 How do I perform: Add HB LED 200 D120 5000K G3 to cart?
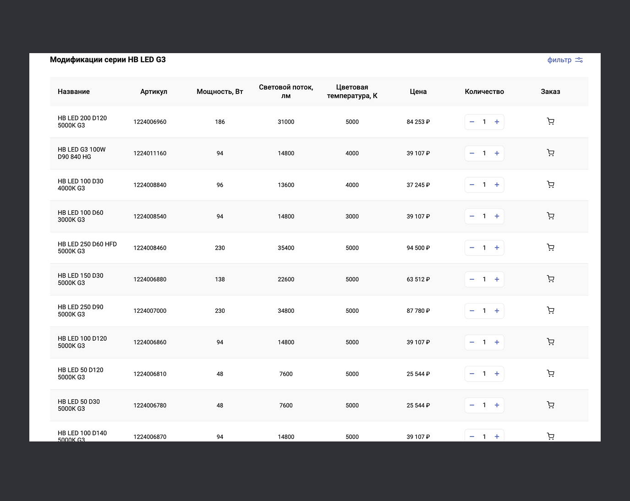pyautogui.click(x=551, y=121)
